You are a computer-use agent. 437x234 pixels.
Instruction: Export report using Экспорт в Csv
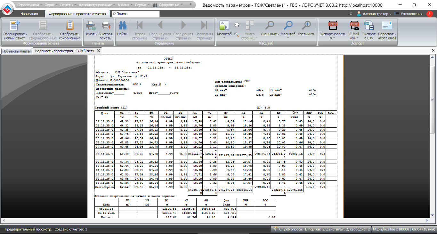pyautogui.click(x=369, y=26)
